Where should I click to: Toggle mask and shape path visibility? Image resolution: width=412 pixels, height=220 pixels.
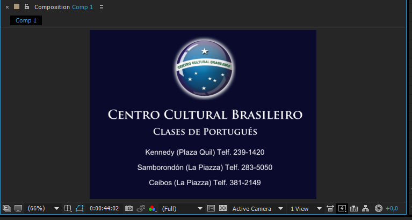coord(79,208)
